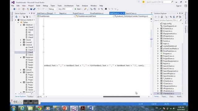This screenshot has height=111, width=198.
Task: Open the Build menu
Action: tap(38, 6)
